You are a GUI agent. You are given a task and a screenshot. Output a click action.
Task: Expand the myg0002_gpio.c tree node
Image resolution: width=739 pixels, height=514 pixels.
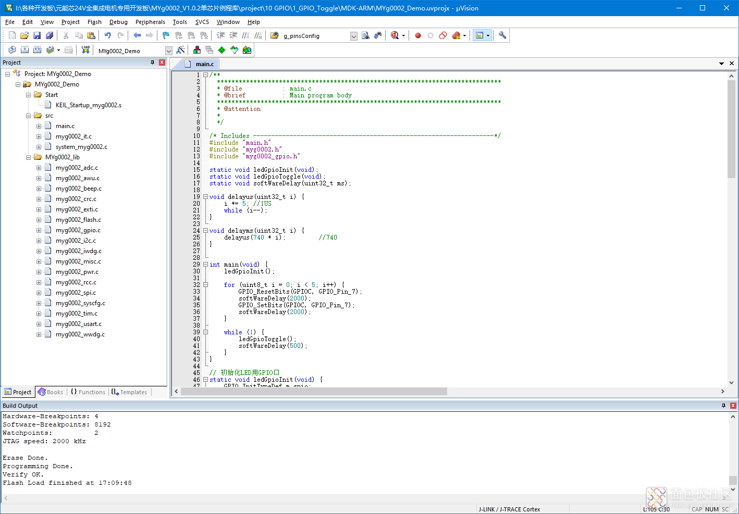click(39, 230)
